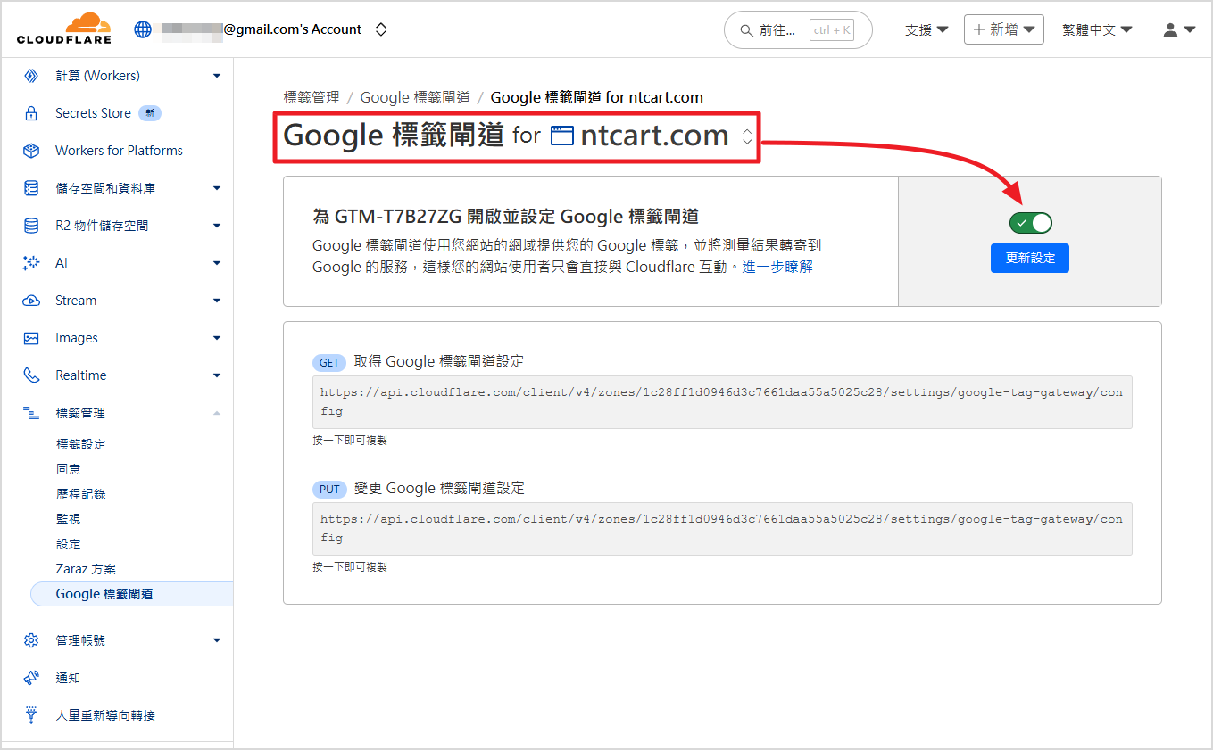
Task: Click the 管理帳號 gear icon
Action: tap(31, 640)
